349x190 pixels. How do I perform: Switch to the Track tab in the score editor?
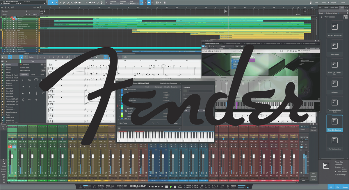(33, 74)
